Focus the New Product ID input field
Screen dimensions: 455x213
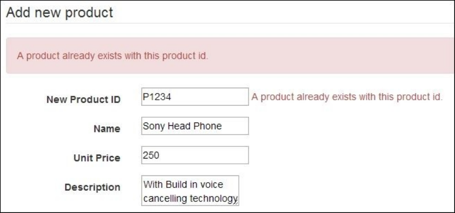pyautogui.click(x=195, y=96)
